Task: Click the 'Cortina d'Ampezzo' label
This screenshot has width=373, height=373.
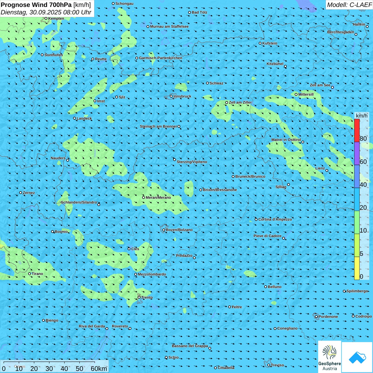Action: click(x=275, y=219)
